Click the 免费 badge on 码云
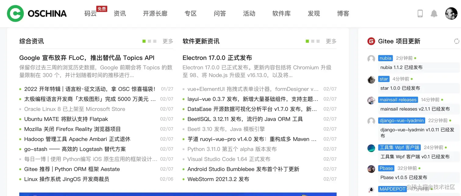 pyautogui.click(x=102, y=9)
